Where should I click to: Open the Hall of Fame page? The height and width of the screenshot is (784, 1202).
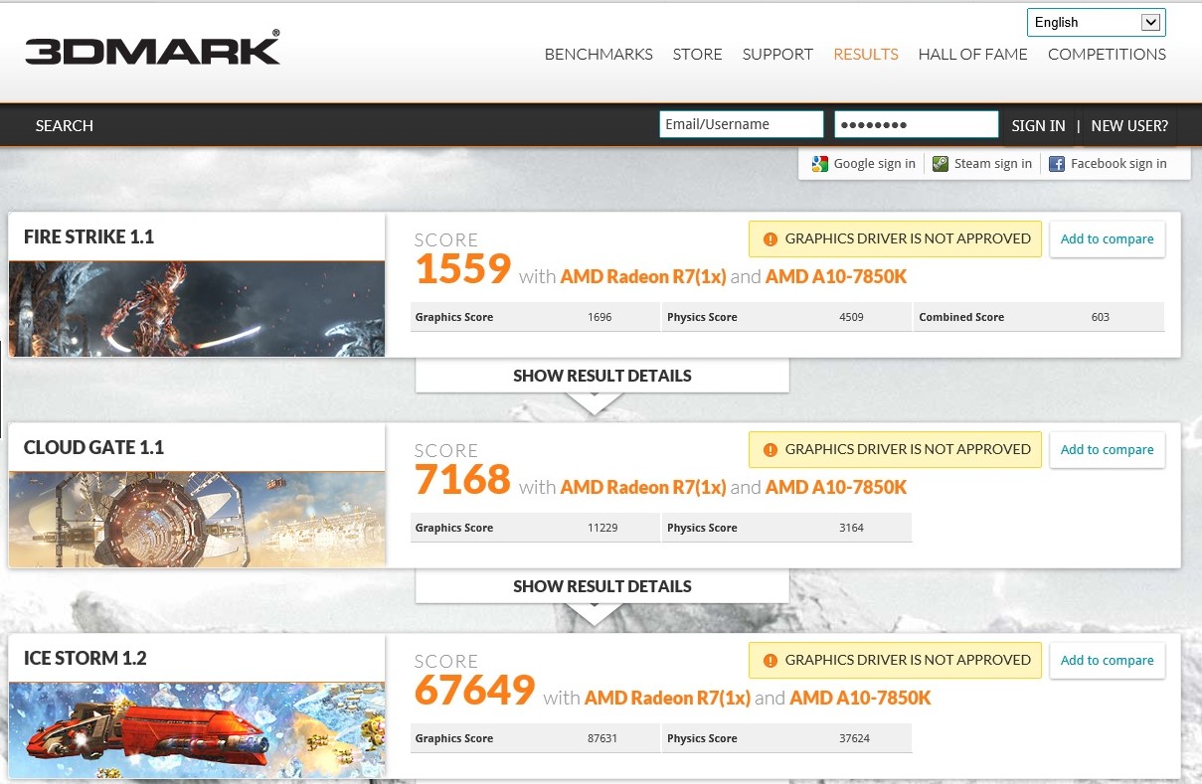click(972, 55)
